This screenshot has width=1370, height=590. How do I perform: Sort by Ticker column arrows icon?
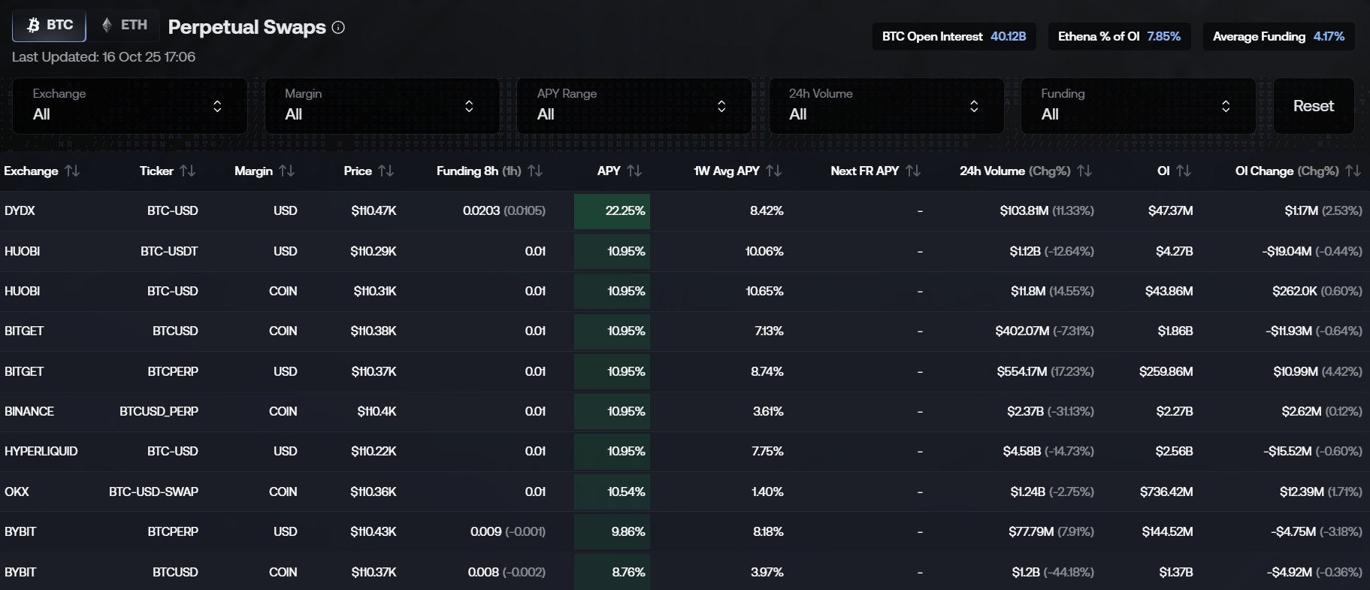click(188, 171)
